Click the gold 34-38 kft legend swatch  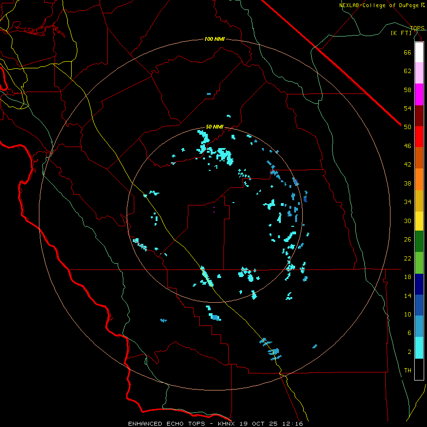pyautogui.click(x=419, y=201)
